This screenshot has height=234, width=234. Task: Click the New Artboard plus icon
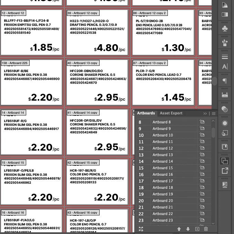tap(197, 229)
